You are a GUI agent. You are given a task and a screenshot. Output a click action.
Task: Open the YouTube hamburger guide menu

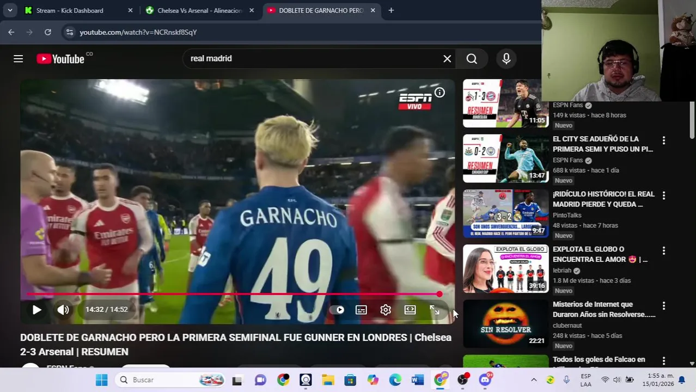point(18,59)
